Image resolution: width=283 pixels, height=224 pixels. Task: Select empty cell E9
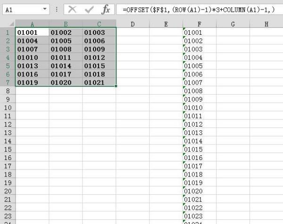(x=166, y=99)
